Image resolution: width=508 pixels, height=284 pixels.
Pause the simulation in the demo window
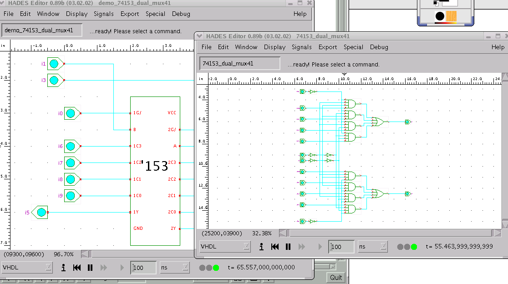90,268
